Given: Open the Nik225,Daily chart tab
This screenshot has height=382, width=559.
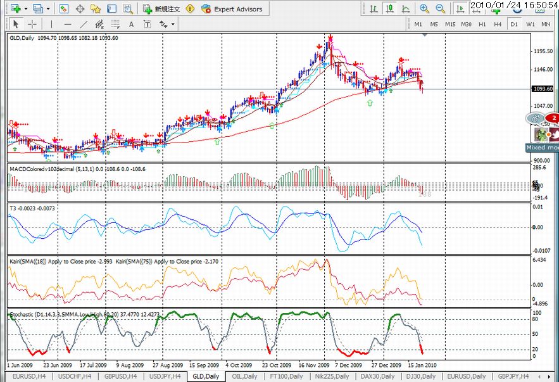Looking at the screenshot, I should tap(332, 376).
